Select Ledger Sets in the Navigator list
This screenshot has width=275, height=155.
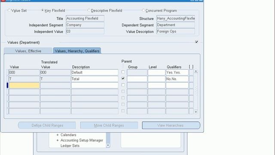70,146
